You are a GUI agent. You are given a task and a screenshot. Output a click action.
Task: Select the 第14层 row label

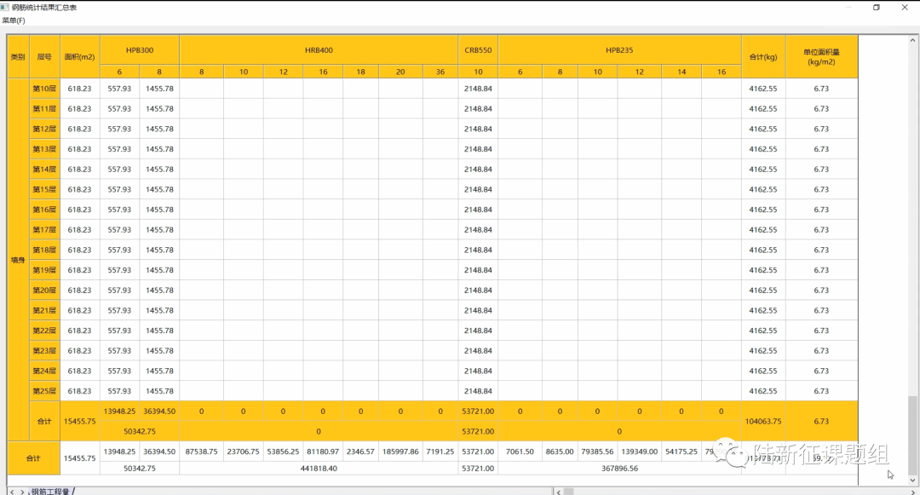[44, 169]
